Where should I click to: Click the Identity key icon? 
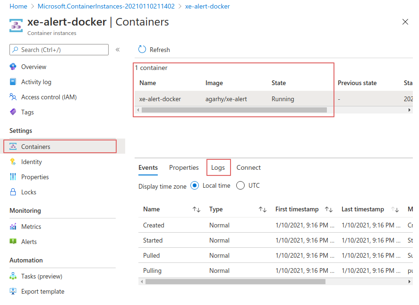click(x=13, y=162)
